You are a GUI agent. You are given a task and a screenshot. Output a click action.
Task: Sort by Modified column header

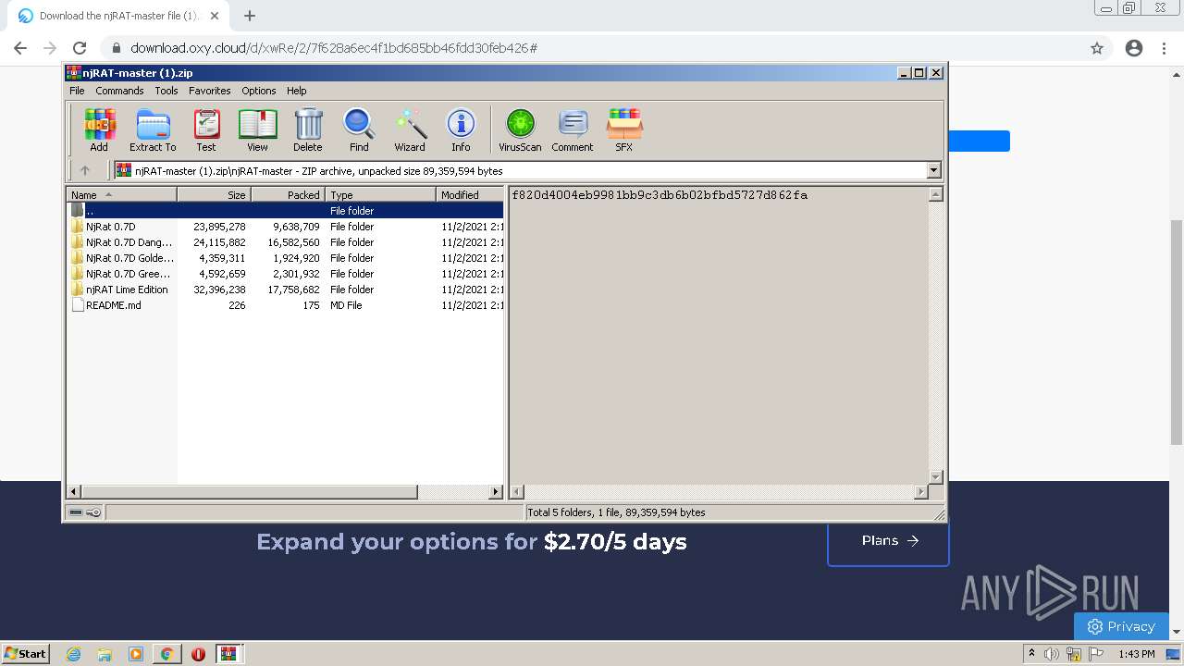(470, 194)
